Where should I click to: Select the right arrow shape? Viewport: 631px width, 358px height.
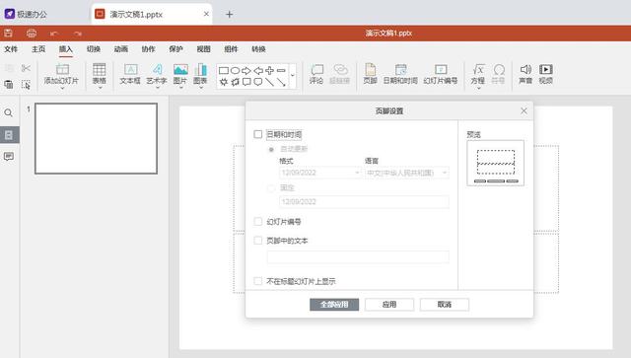pos(246,71)
